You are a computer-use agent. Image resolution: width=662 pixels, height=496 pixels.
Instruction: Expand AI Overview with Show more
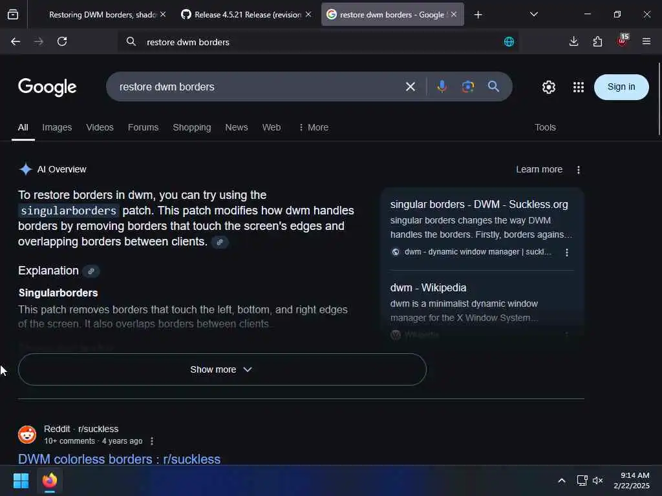point(222,369)
